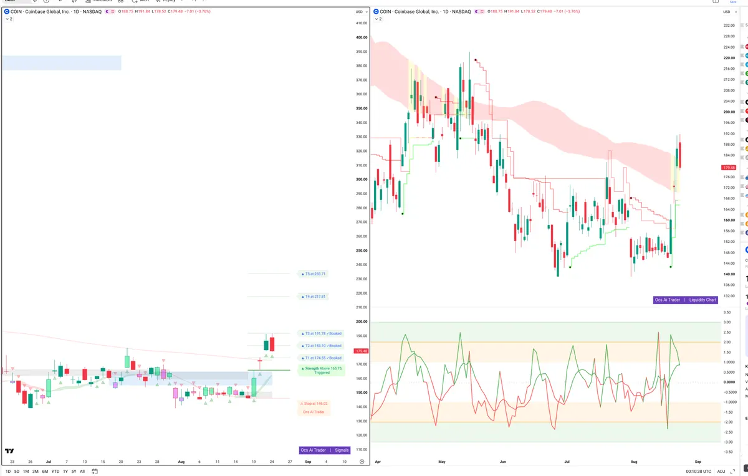
Task: Click the orange 'Ocs Ai Trader' label under Stop
Action: point(314,412)
